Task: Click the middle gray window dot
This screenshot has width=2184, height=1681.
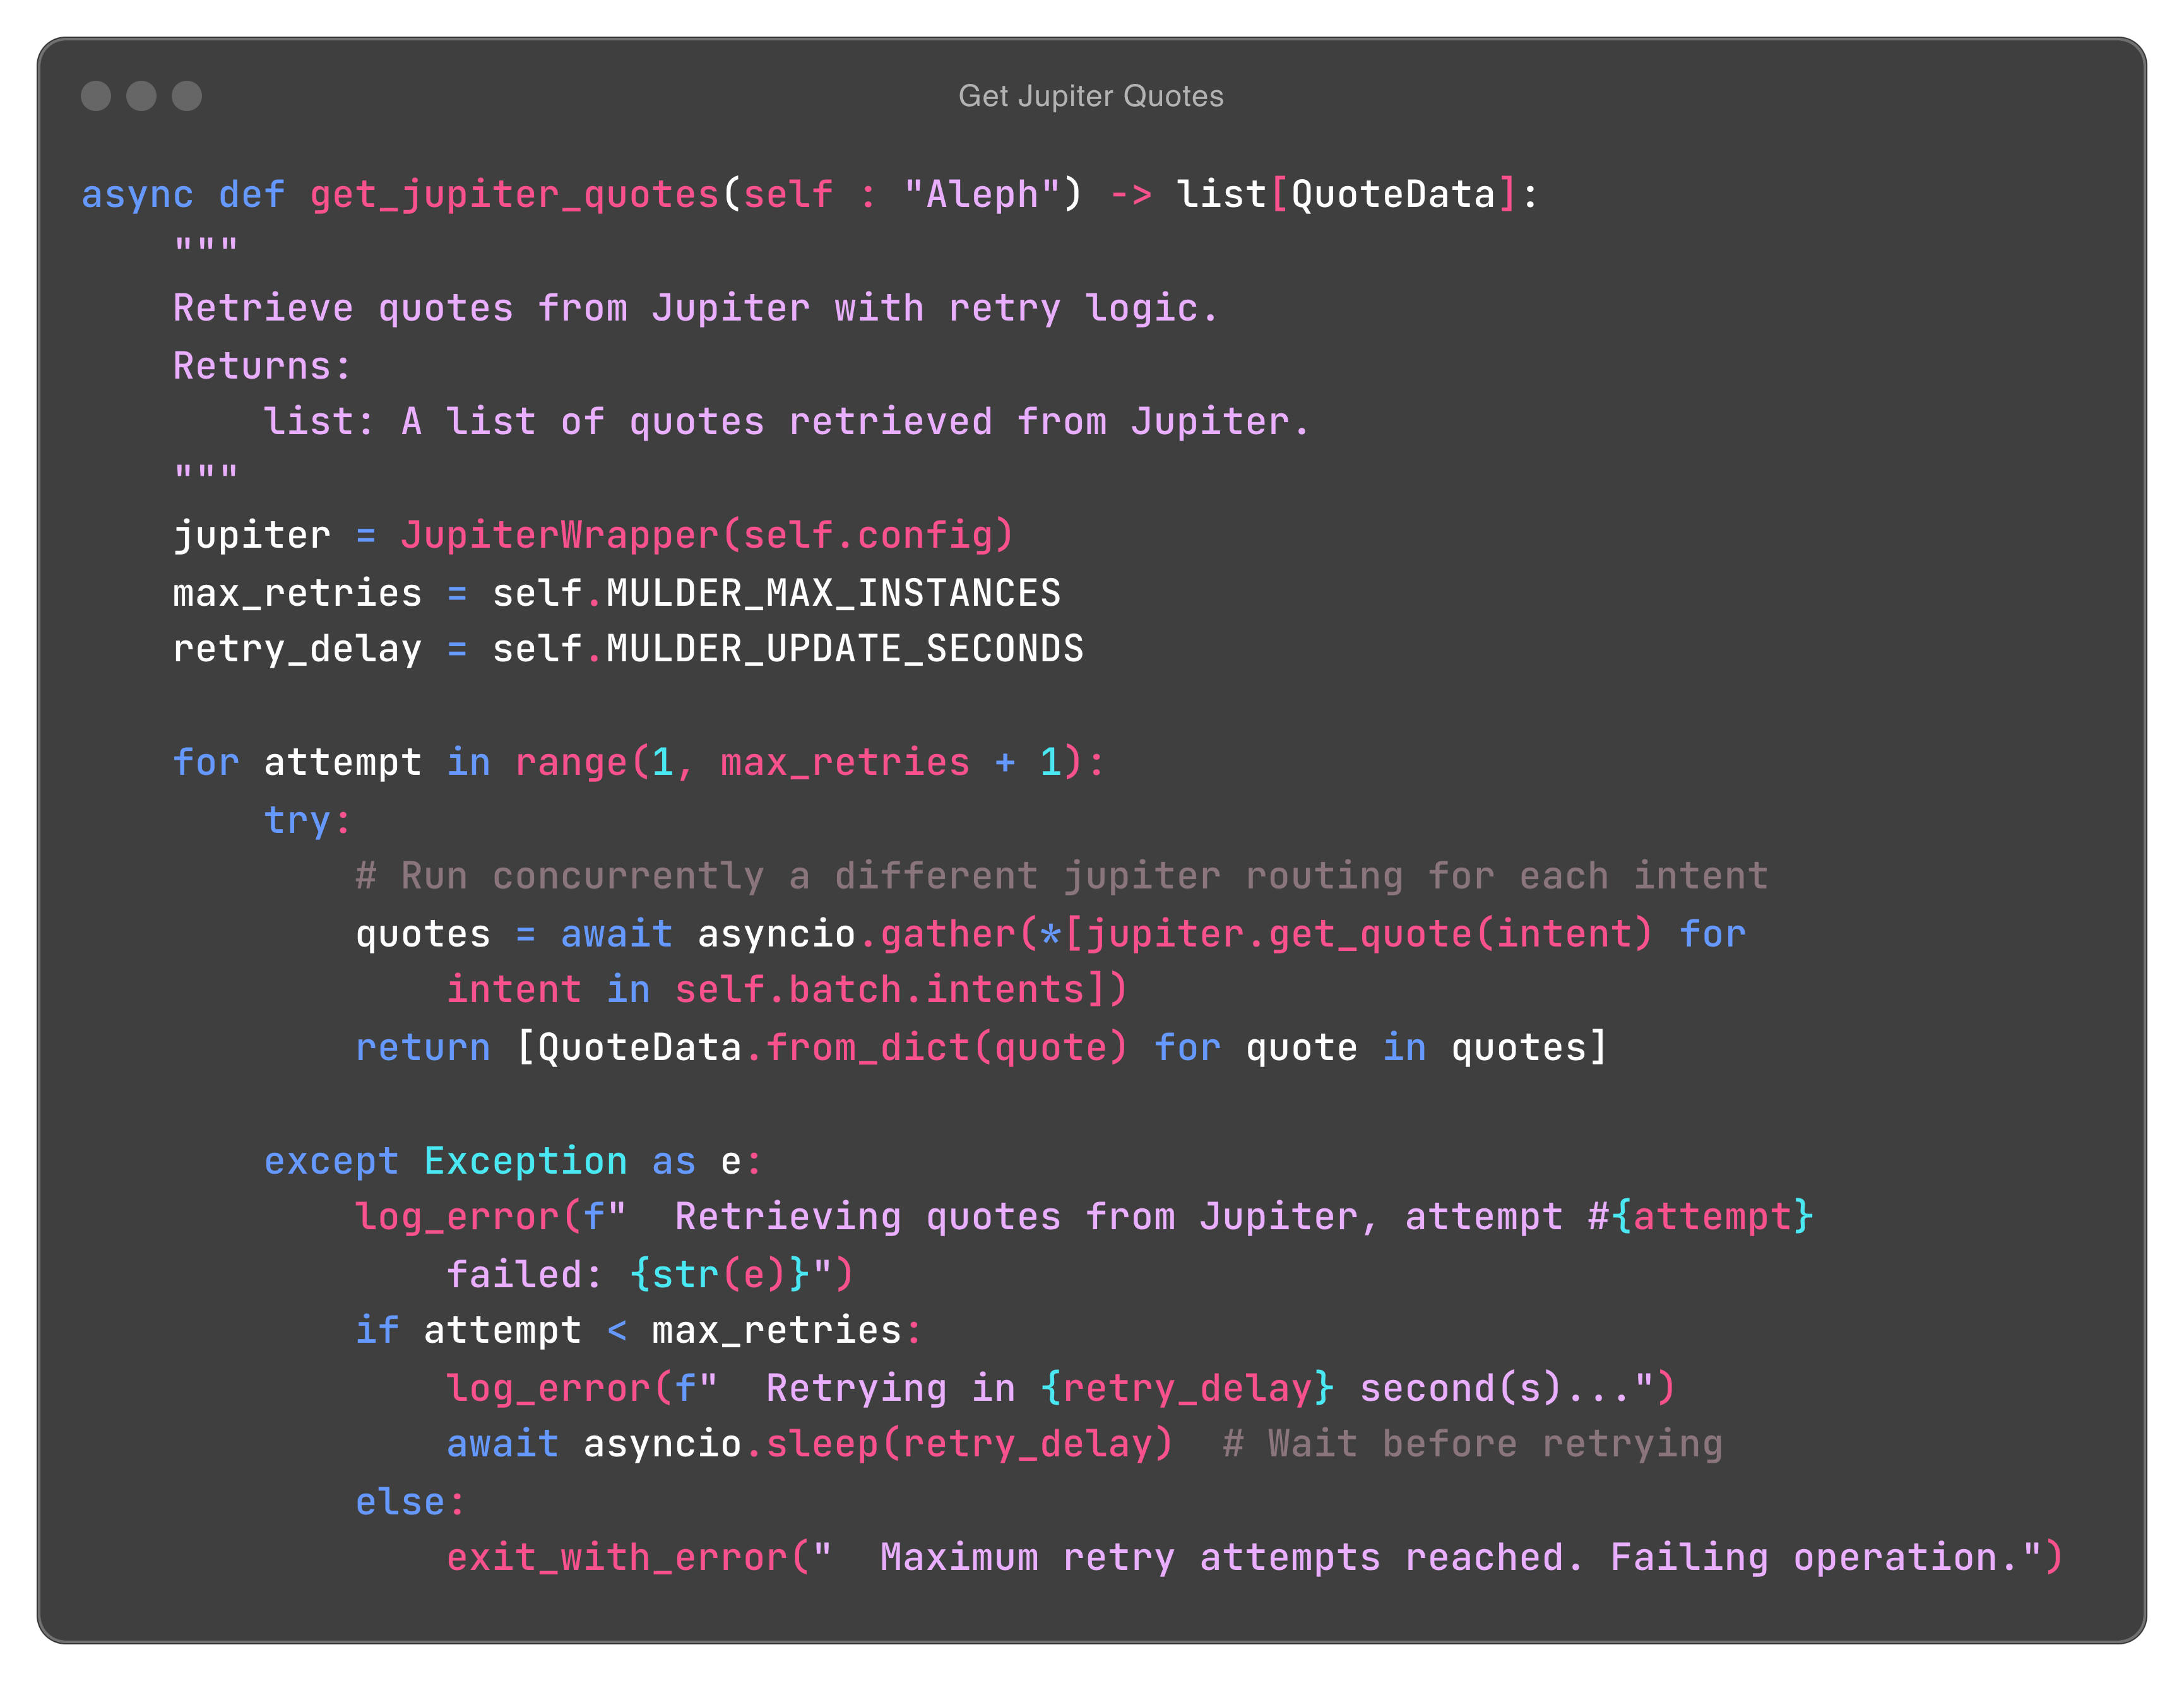Action: [141, 96]
